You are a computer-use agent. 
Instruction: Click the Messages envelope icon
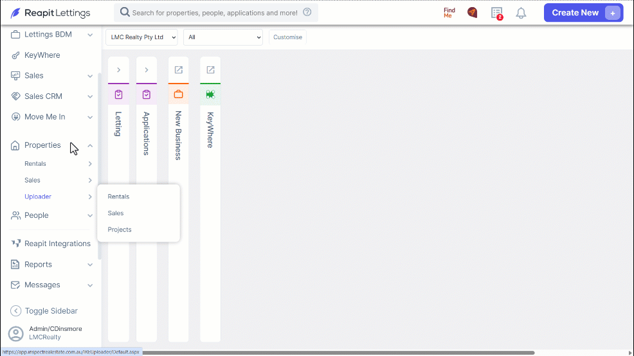click(15, 285)
